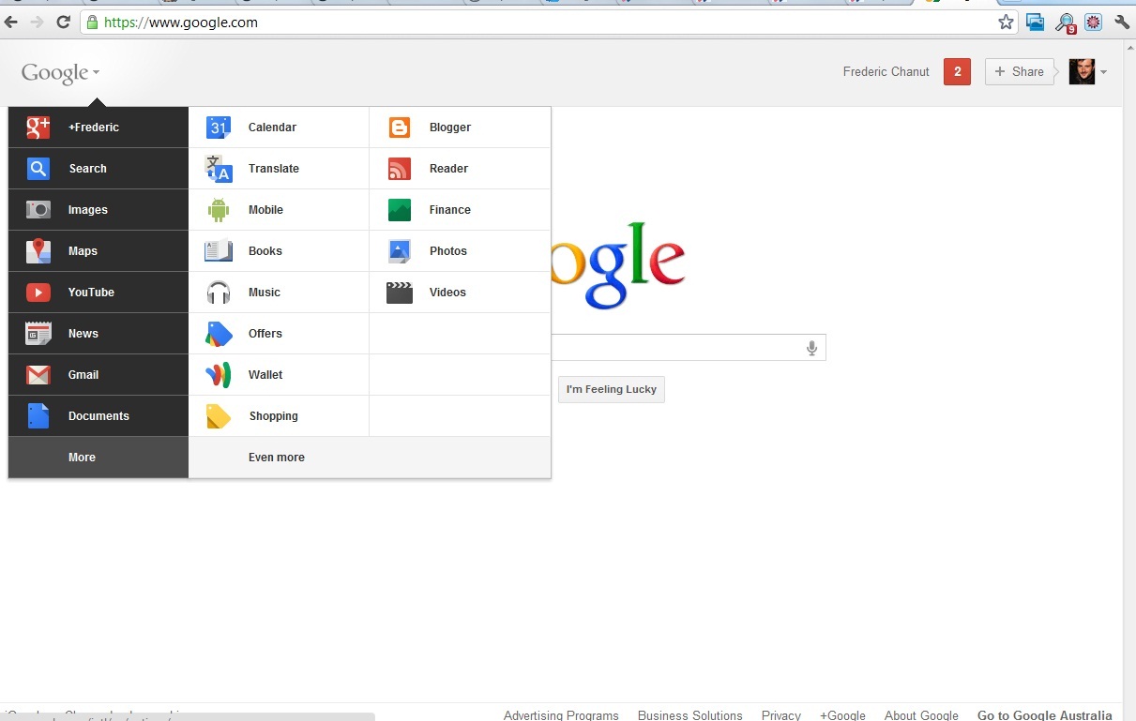
Task: Bookmark this page with the star icon
Action: coord(1006,23)
